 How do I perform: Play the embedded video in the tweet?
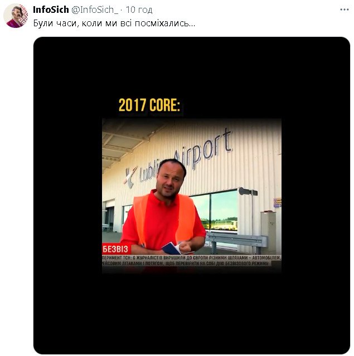192,195
